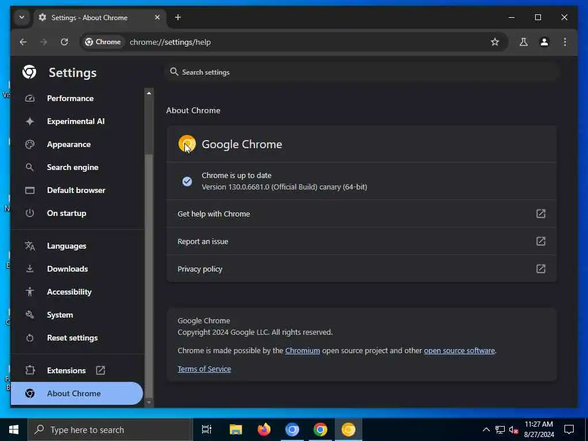The width and height of the screenshot is (588, 441).
Task: Open the three-dot Chrome menu
Action: (x=565, y=42)
